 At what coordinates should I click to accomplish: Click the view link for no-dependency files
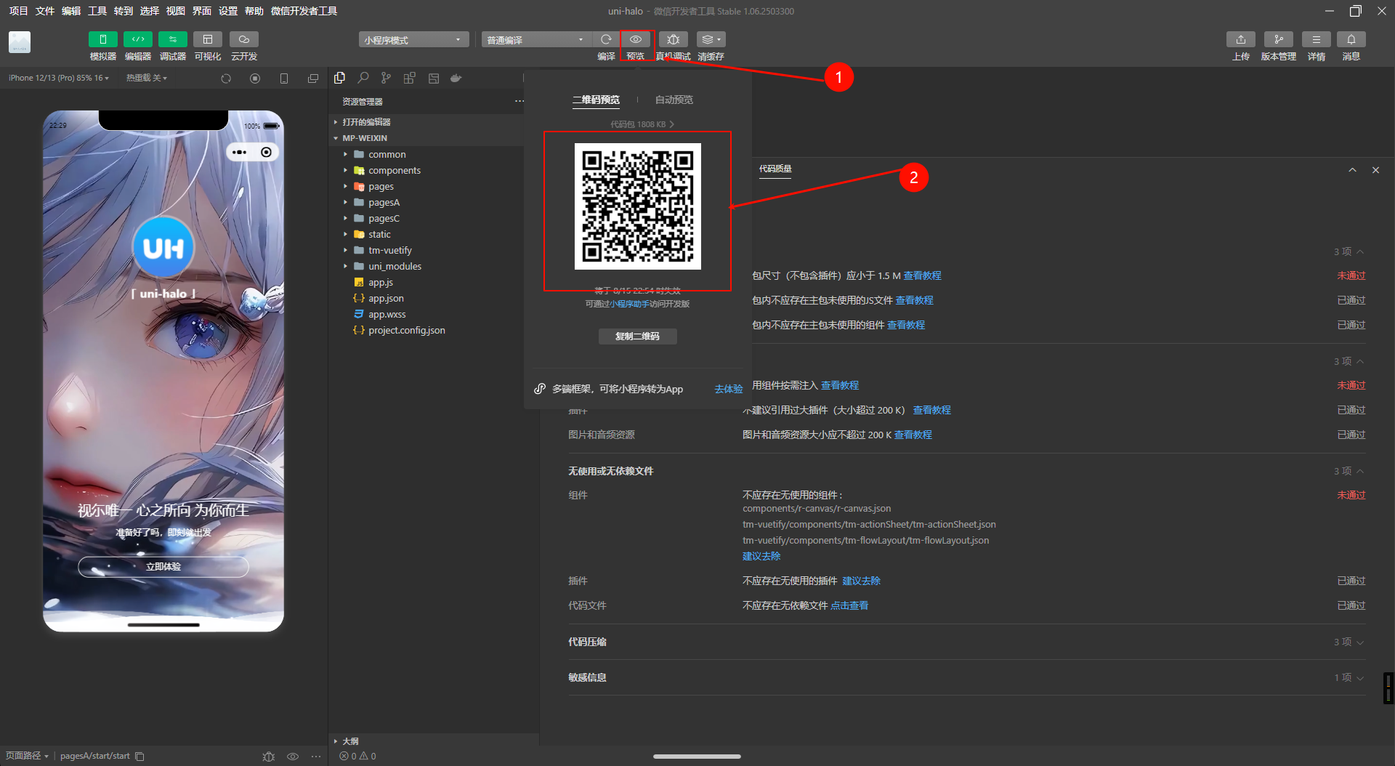point(849,605)
